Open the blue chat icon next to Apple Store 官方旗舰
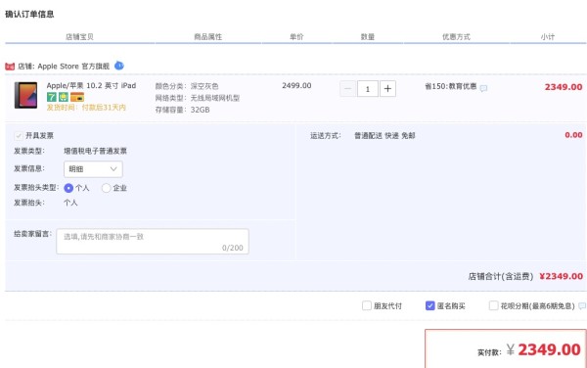 click(x=119, y=66)
